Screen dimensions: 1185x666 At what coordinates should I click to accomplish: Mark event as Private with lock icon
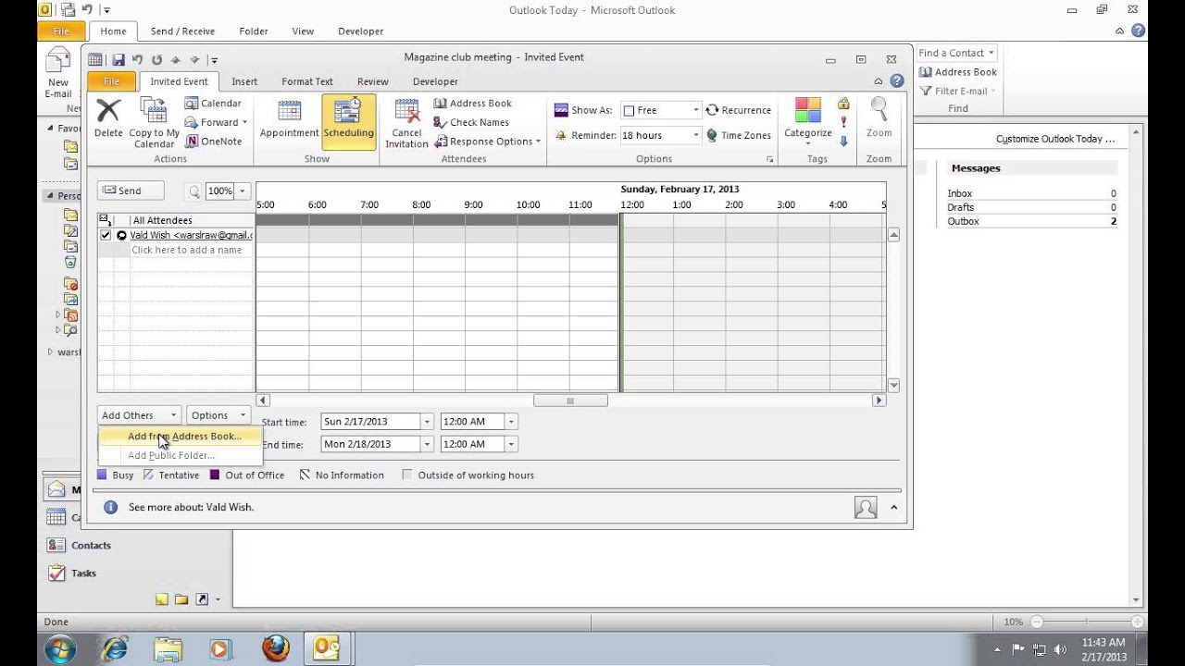click(x=843, y=104)
